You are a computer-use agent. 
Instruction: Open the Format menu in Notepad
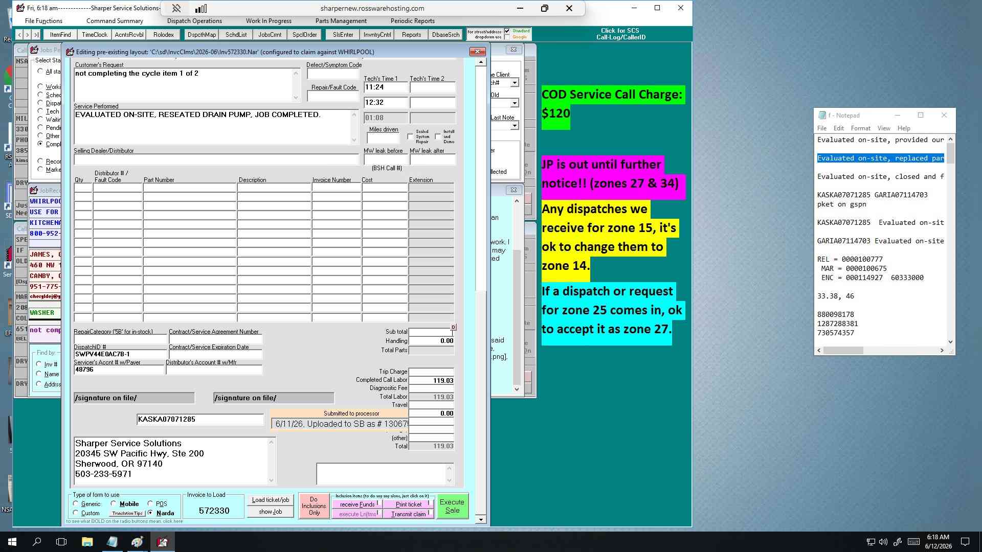[x=860, y=128]
